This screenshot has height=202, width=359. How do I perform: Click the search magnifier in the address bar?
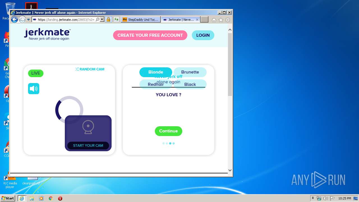tap(97, 20)
